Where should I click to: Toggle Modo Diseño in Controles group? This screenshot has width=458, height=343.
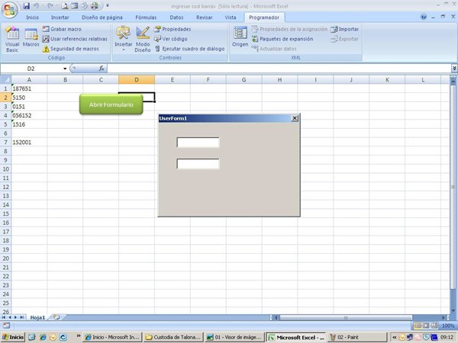pos(143,38)
